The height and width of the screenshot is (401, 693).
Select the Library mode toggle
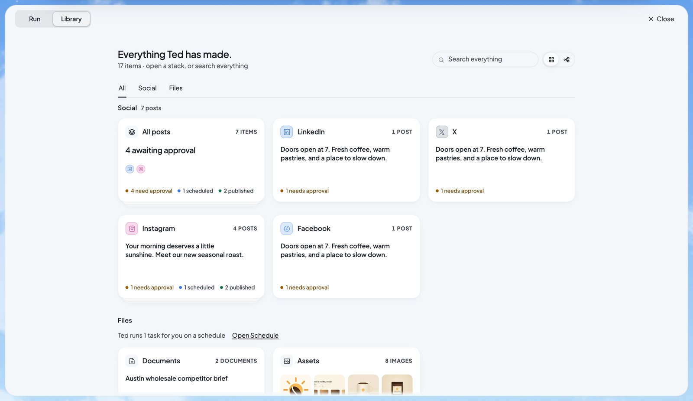click(71, 19)
